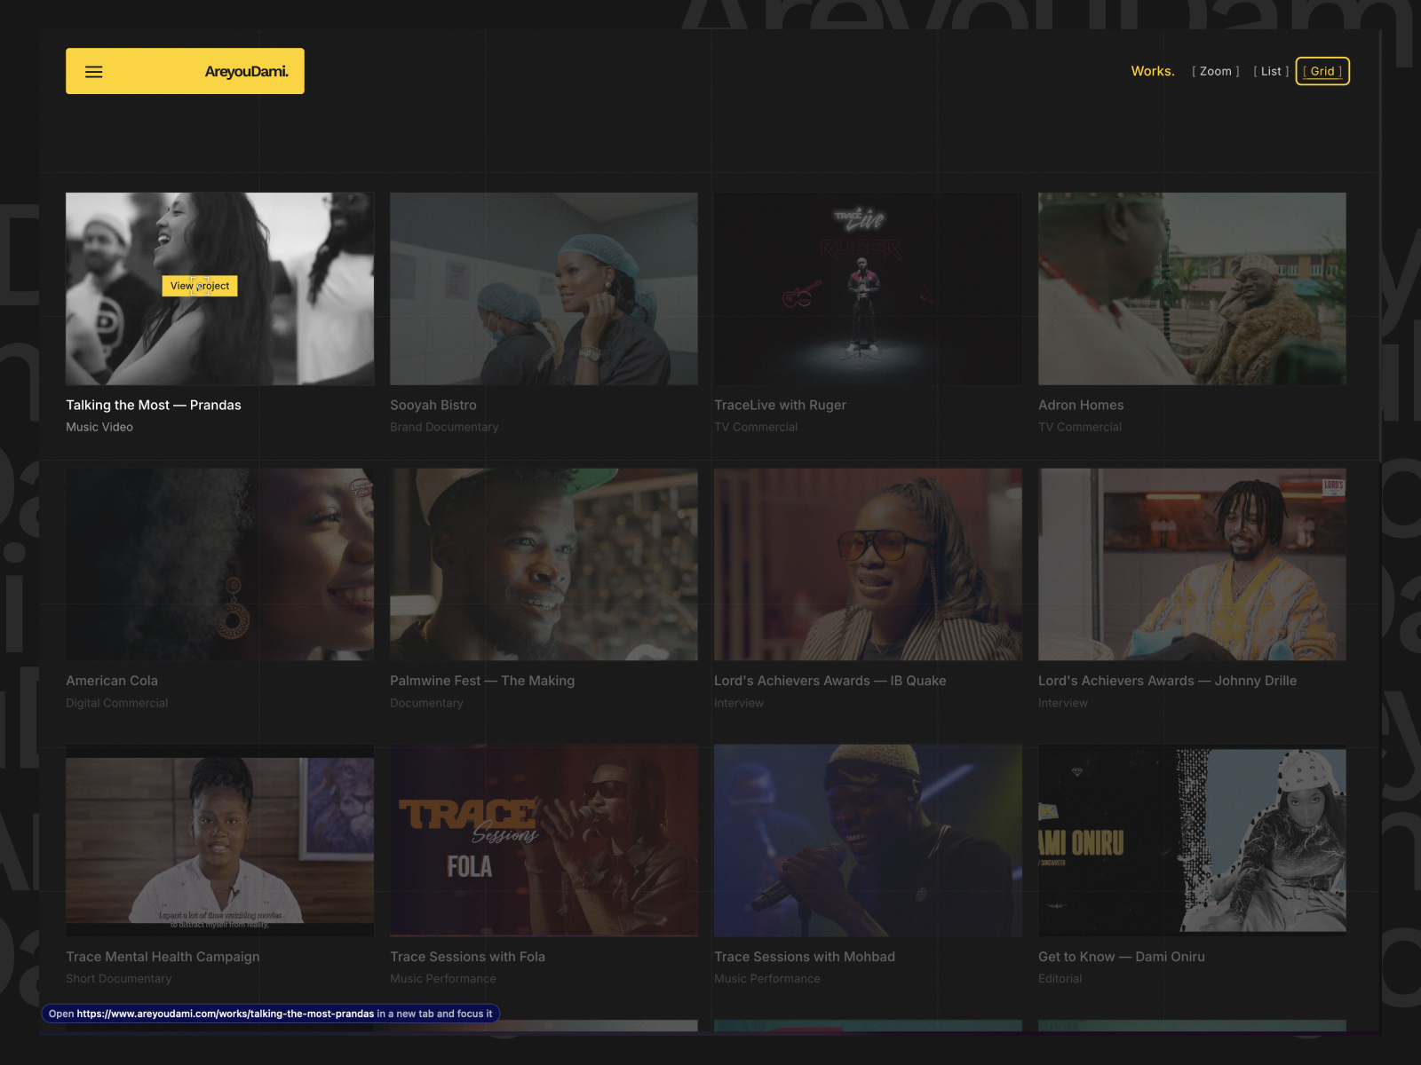Image resolution: width=1421 pixels, height=1065 pixels.
Task: Open the IB Quake interview thumbnail
Action: point(868,564)
